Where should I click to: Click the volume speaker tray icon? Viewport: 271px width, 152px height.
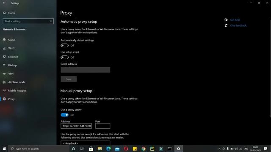coord(236,149)
